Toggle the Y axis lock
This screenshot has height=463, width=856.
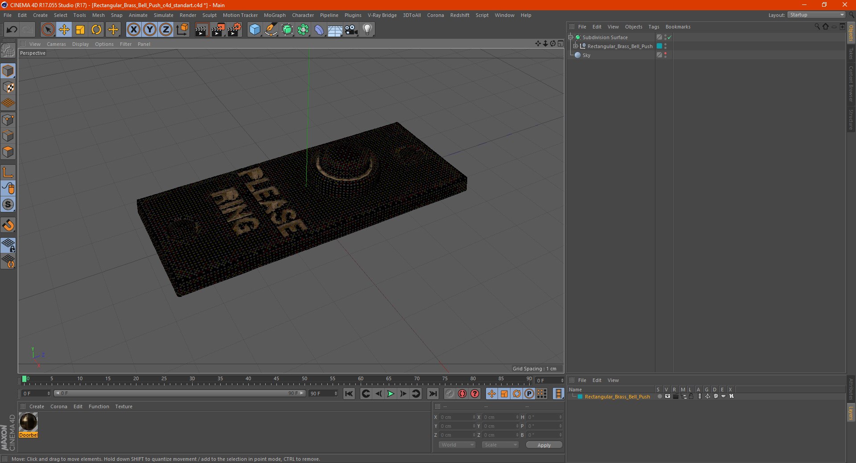coord(150,30)
